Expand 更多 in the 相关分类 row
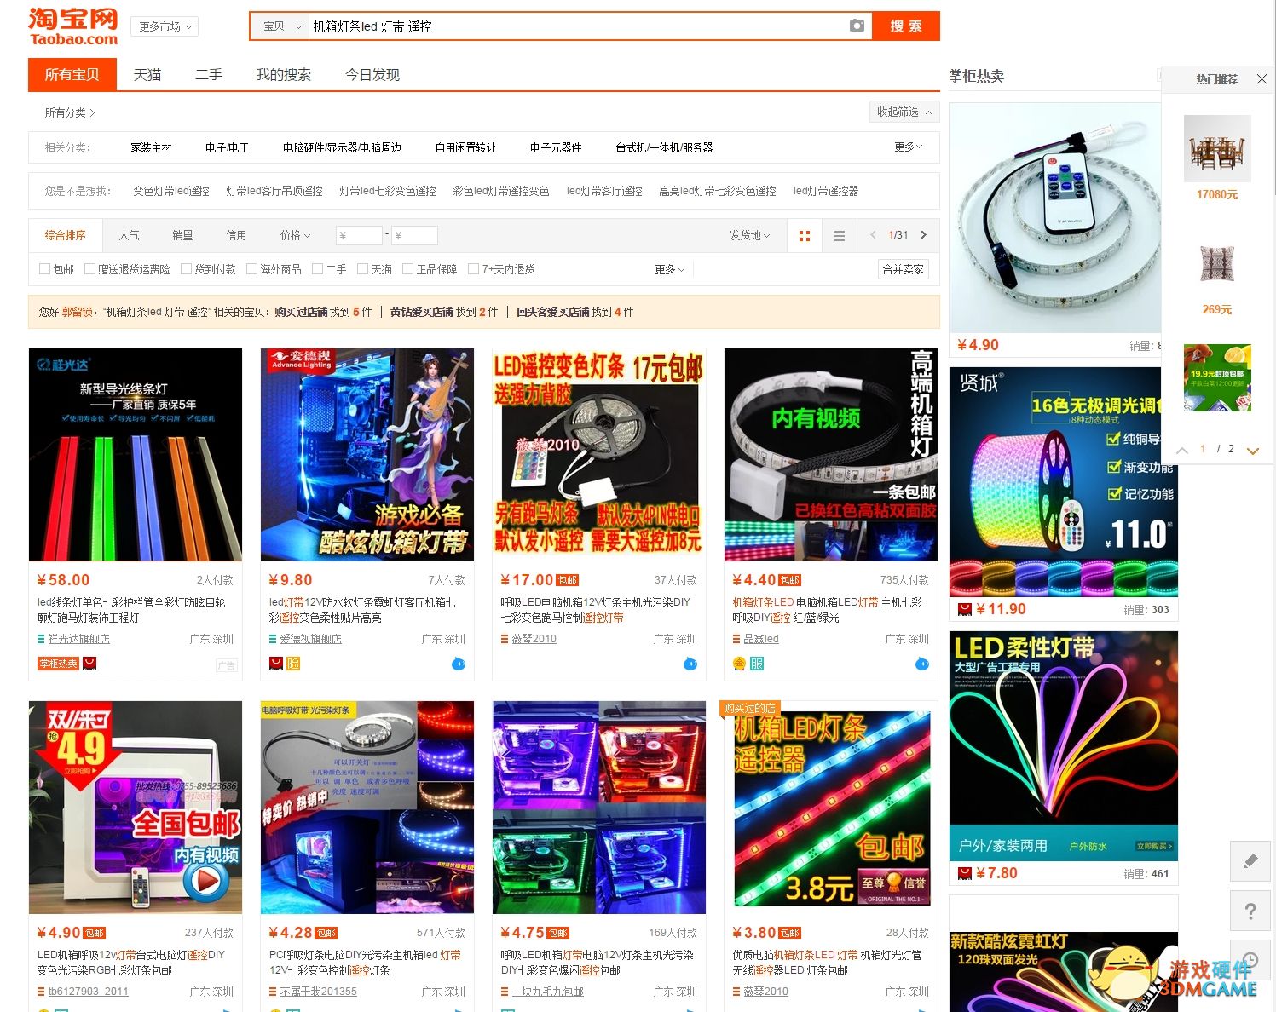 908,147
